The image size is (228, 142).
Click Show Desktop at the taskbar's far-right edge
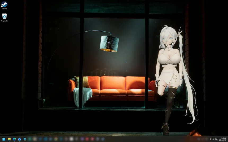pos(227,139)
